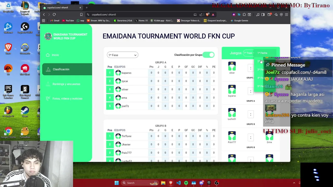Expand the 1ª Fase dropdown above Grupo A

point(123,55)
